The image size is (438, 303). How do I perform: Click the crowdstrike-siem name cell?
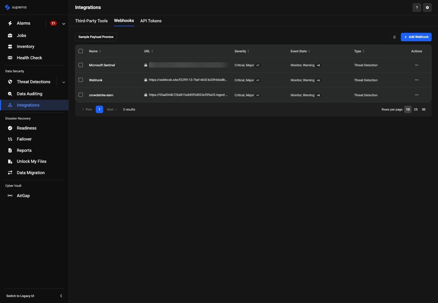[101, 95]
